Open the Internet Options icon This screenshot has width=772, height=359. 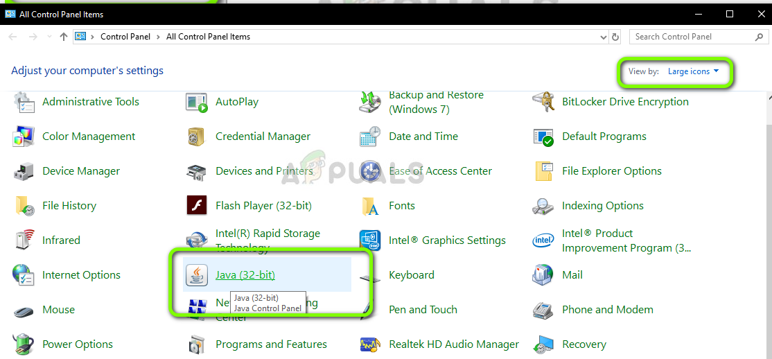pos(24,275)
